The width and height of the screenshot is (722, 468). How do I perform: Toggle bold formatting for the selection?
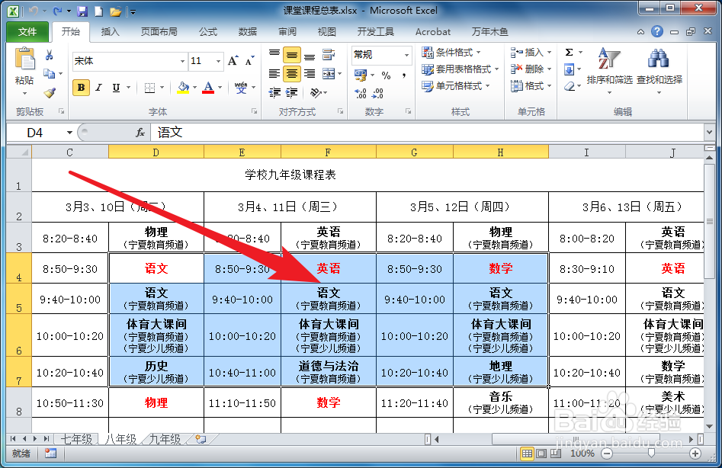click(81, 86)
